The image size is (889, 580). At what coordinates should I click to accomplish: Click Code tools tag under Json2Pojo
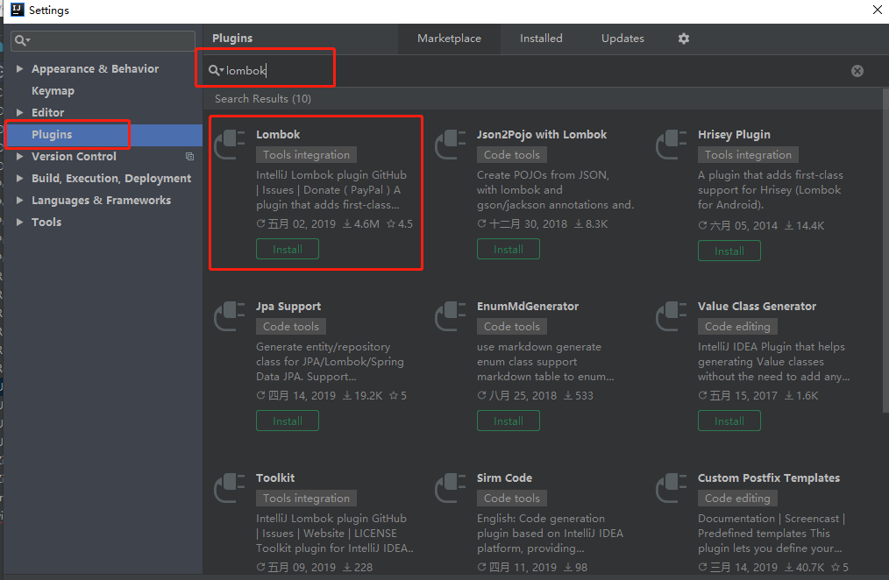512,154
